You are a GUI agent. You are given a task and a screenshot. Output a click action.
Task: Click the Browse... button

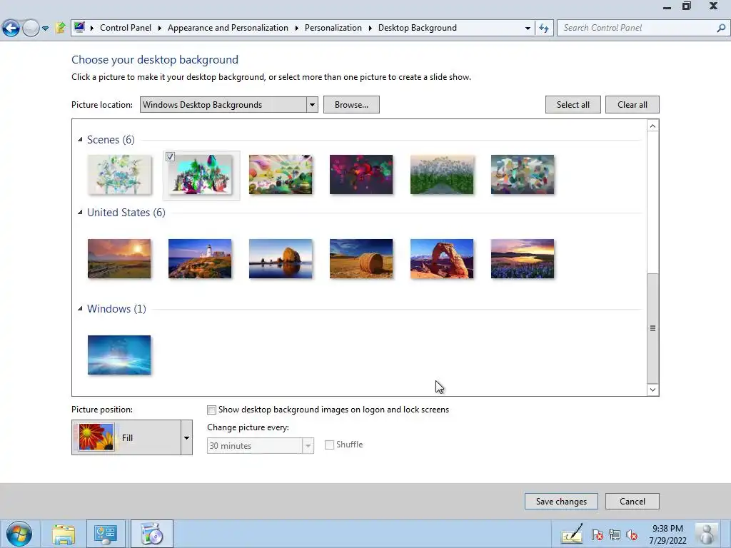pyautogui.click(x=351, y=104)
